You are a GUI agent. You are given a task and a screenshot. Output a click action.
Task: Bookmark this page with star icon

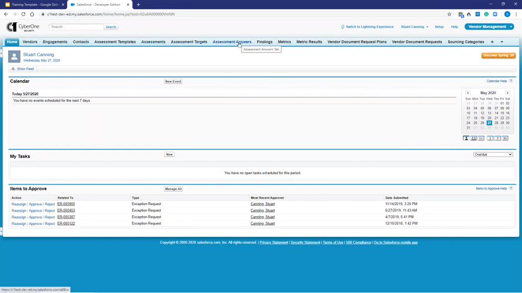click(x=449, y=14)
